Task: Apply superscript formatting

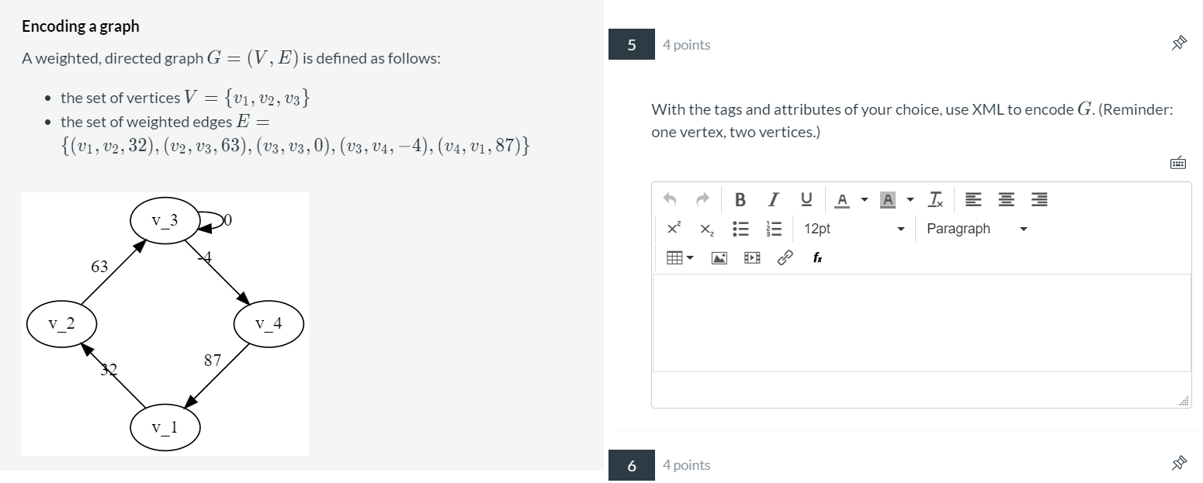Action: (x=674, y=228)
